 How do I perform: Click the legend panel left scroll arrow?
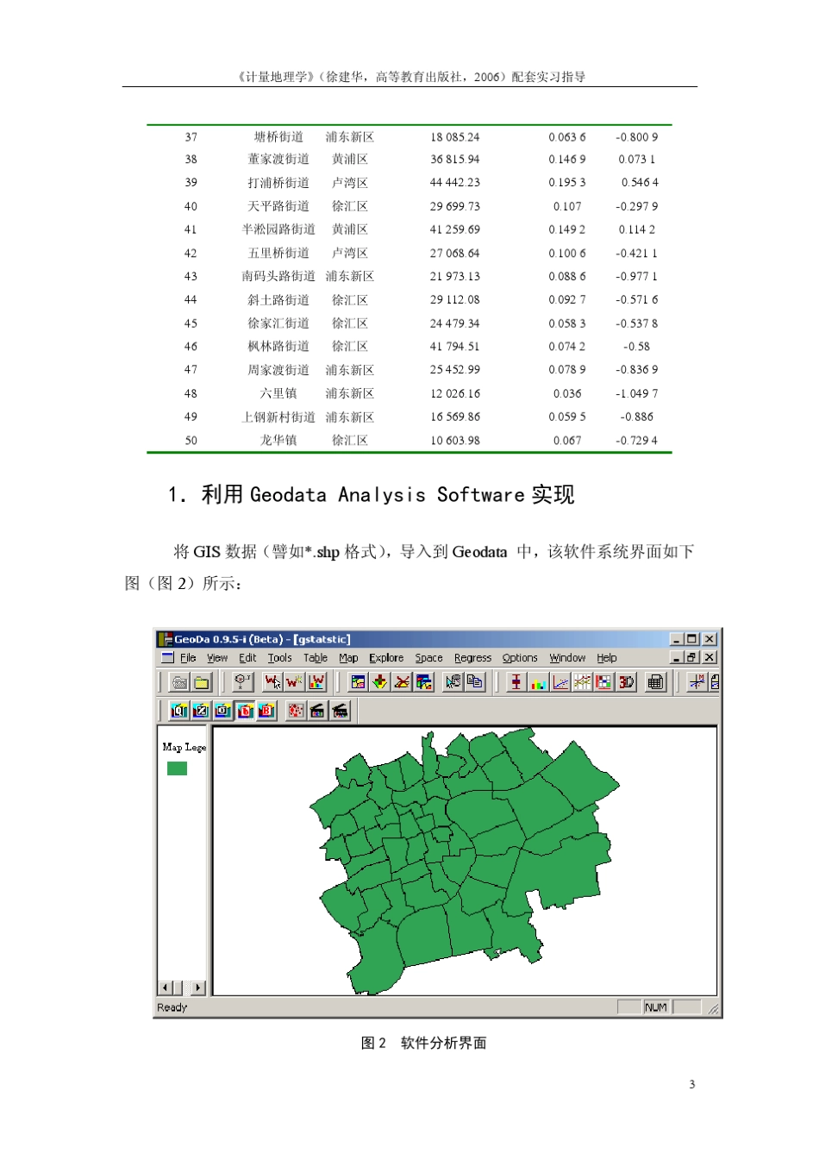[x=165, y=988]
